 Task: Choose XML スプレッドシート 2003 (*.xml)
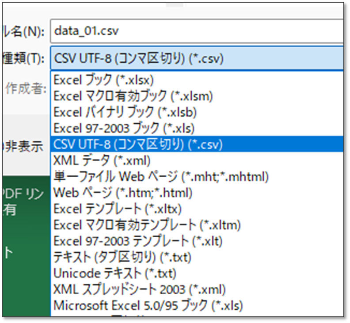[x=140, y=289]
